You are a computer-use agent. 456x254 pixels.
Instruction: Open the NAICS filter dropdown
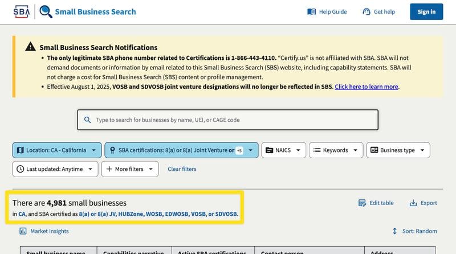click(x=283, y=150)
